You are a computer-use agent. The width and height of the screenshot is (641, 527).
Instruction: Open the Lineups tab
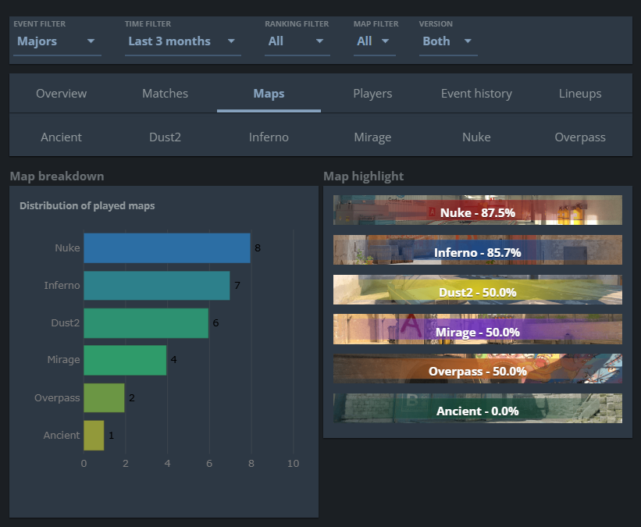580,94
